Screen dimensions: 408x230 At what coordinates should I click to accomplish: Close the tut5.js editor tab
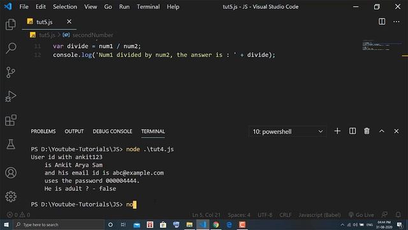pos(69,22)
